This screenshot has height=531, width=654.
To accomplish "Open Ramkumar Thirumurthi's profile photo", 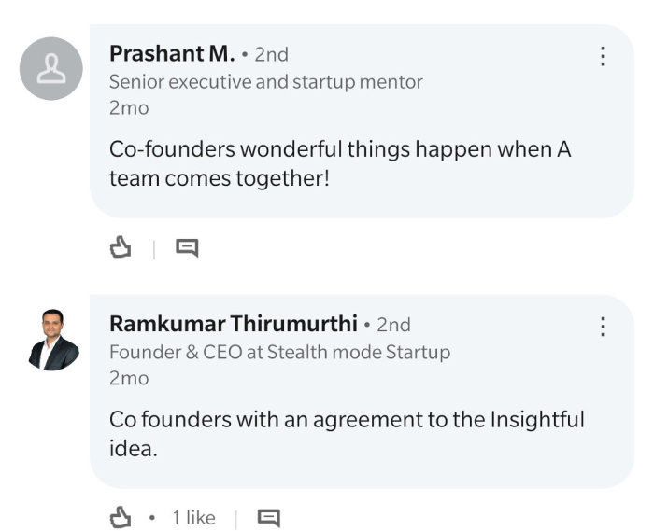I will coord(53,340).
